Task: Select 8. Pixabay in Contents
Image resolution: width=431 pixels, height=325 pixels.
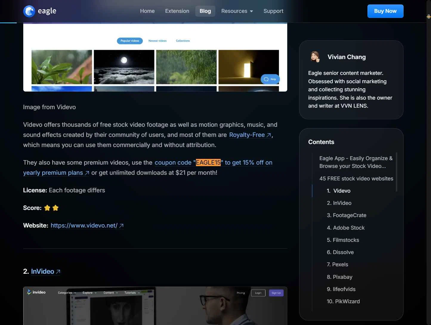Action: pos(339,277)
